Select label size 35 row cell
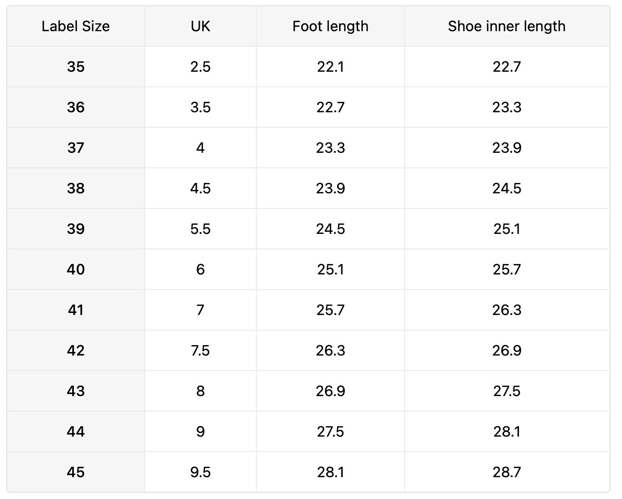This screenshot has width=622, height=499. point(76,67)
